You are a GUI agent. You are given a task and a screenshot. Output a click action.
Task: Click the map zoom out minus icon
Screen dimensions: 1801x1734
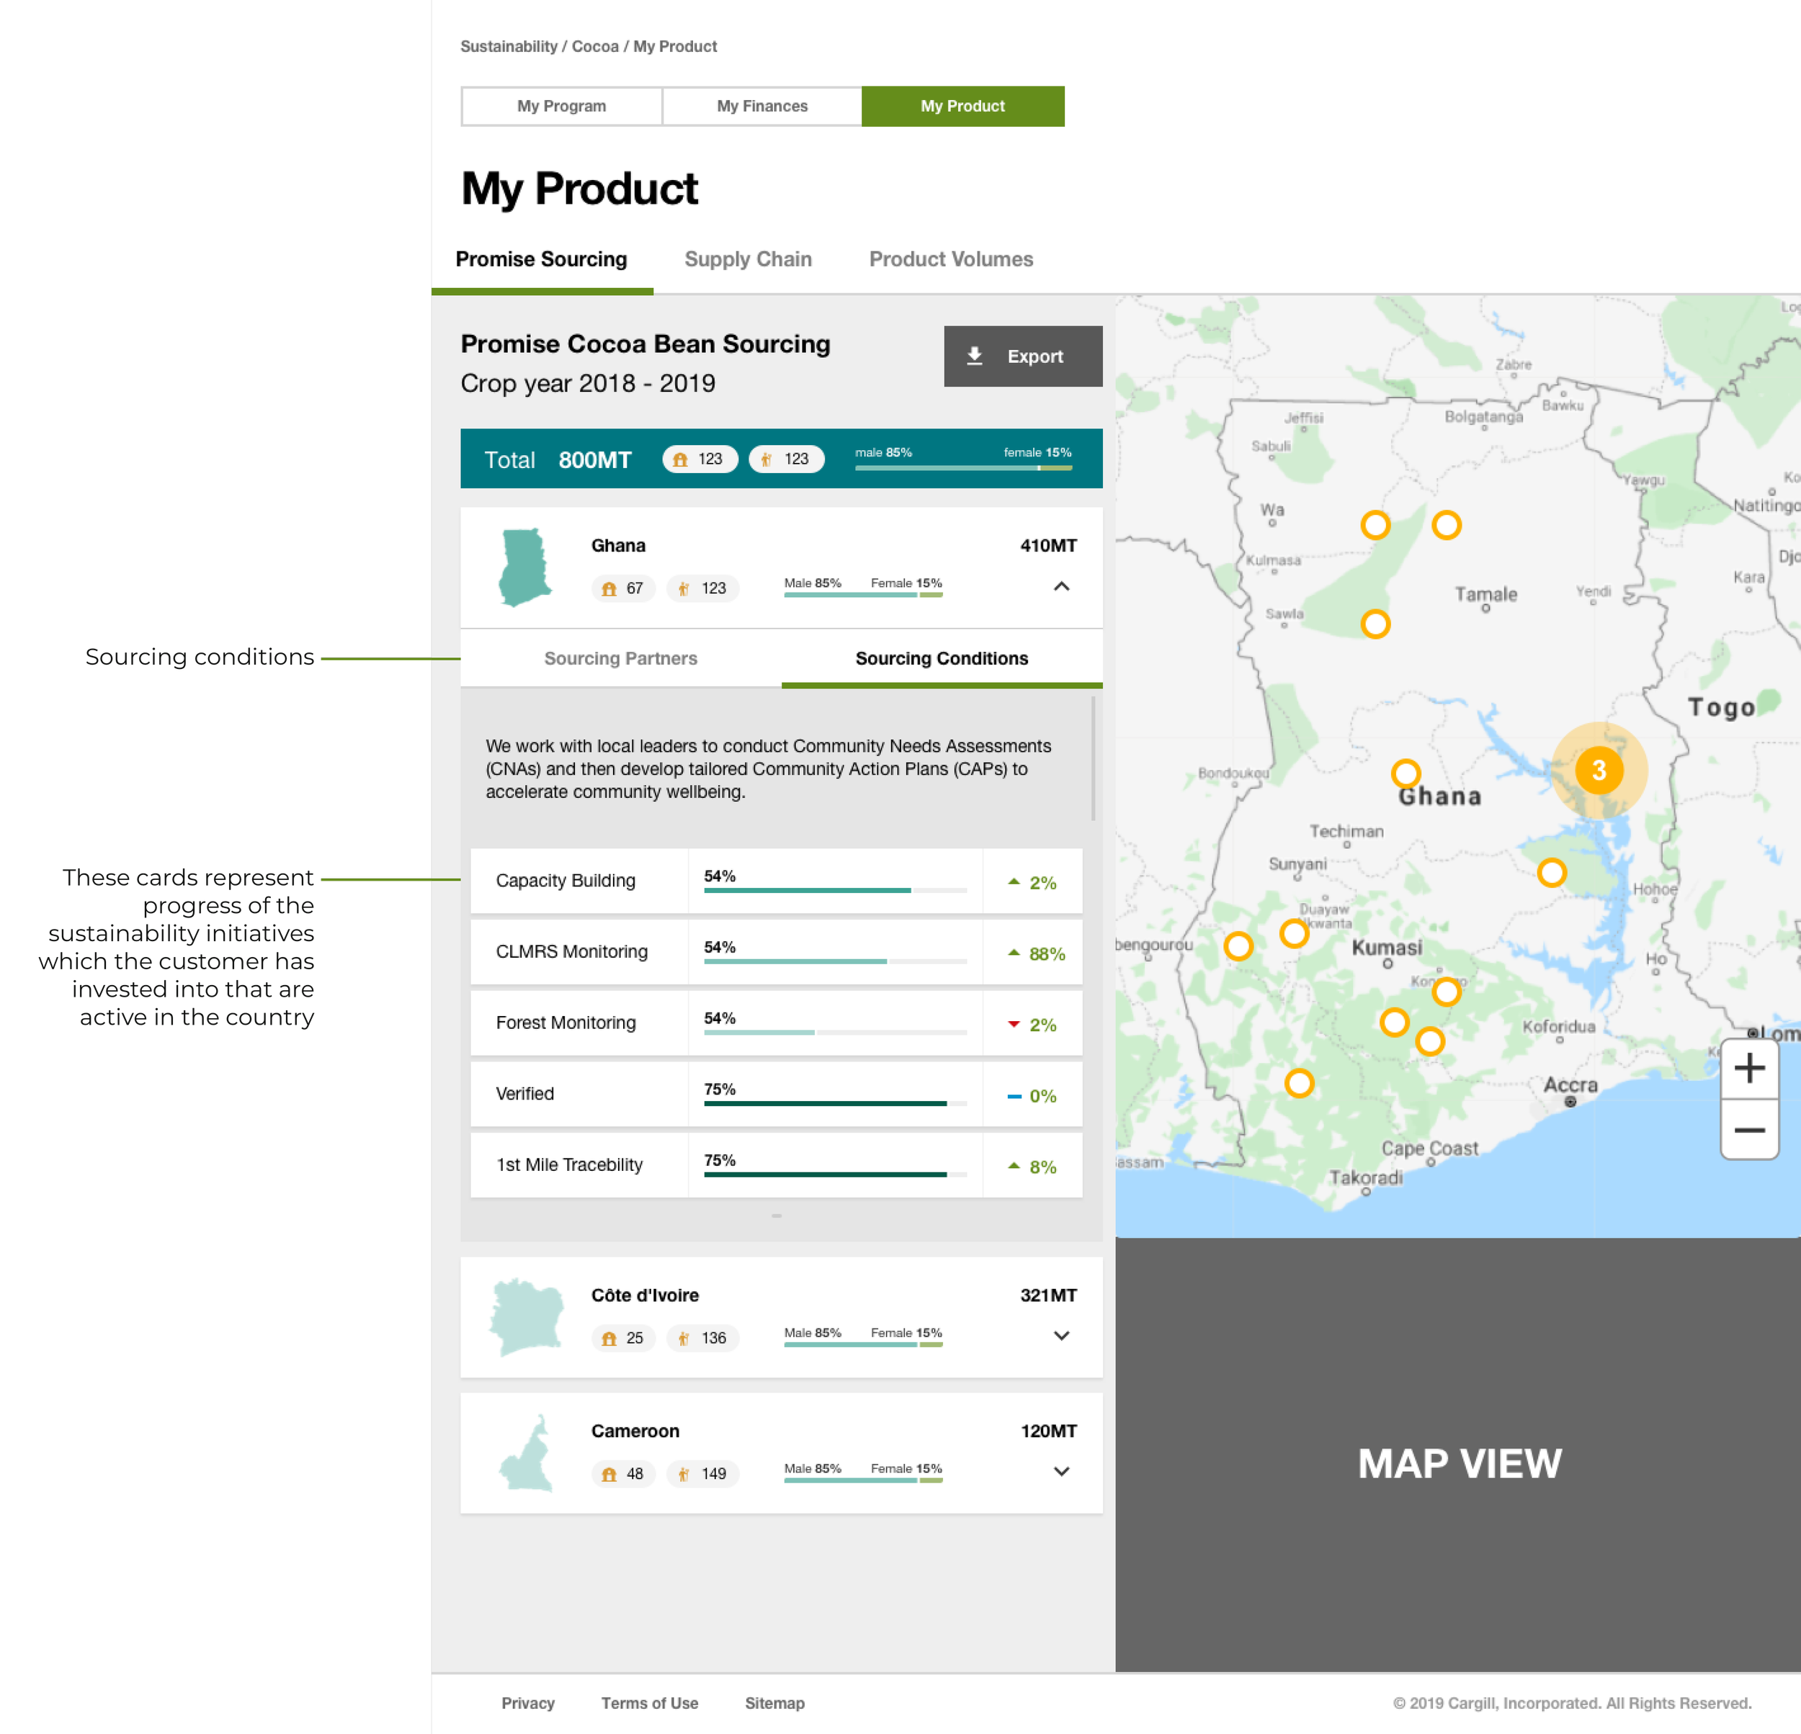tap(1748, 1130)
